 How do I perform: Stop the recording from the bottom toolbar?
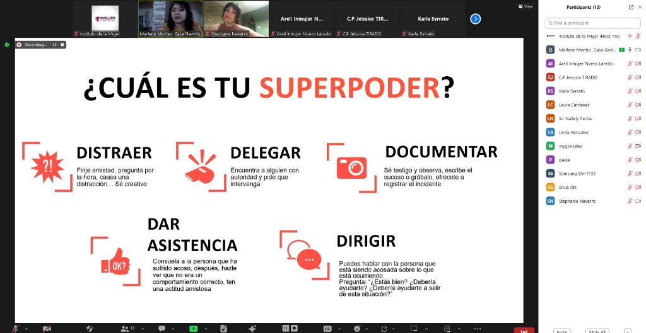click(294, 328)
